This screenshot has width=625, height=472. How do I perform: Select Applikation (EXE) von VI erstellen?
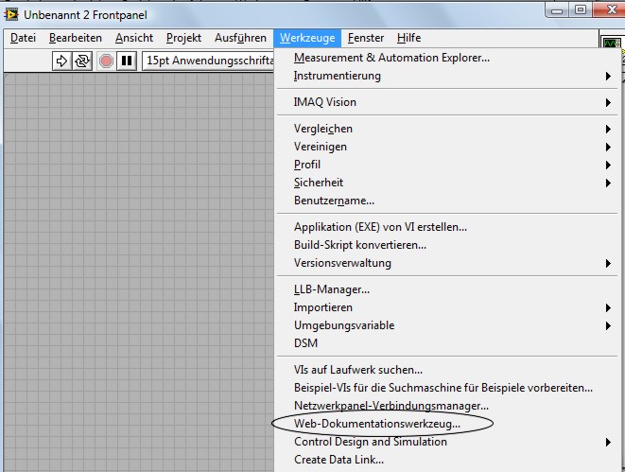tap(447, 227)
